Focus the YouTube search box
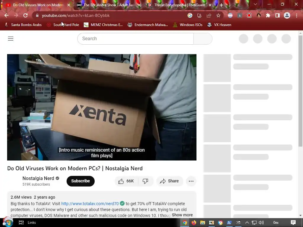 point(136,39)
